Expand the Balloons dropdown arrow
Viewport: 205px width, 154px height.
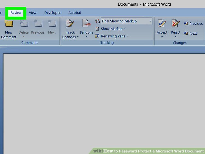(86, 37)
